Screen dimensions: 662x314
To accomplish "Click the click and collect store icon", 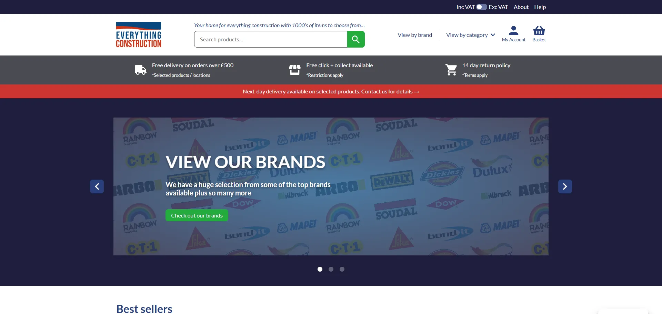I will point(295,70).
